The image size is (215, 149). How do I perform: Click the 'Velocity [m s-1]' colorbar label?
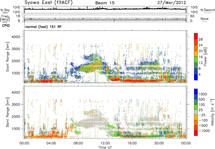point(212,112)
